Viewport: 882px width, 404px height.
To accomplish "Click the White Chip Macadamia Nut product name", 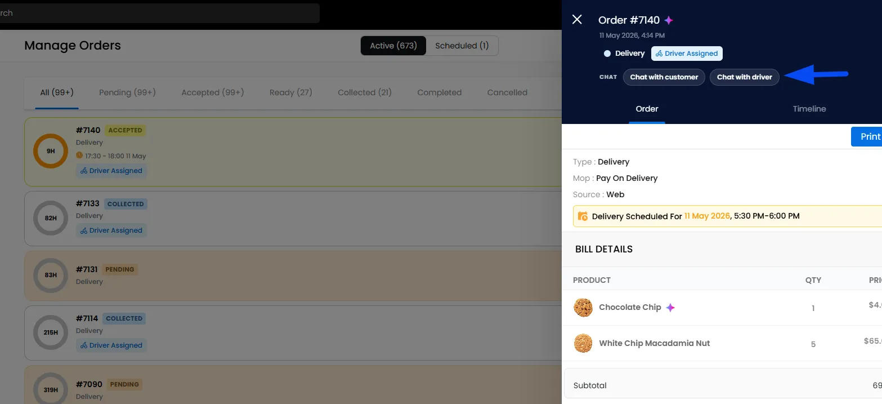I will click(x=655, y=343).
